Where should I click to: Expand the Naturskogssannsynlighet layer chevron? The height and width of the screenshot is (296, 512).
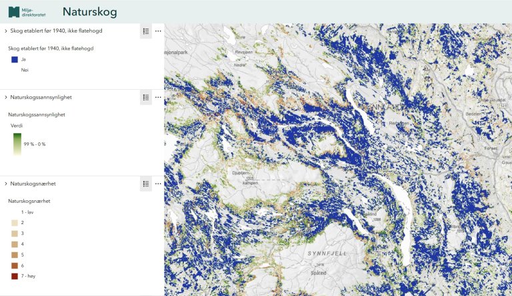tap(5, 97)
